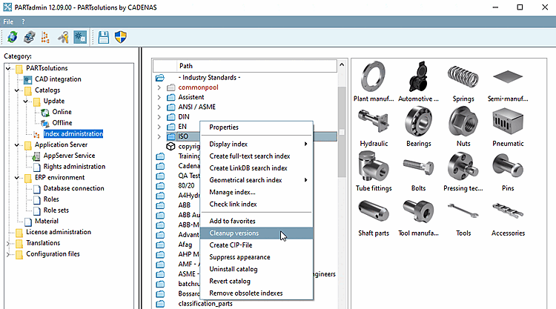Click Database connection tree item
Screen dimensions: 556x309
point(73,188)
